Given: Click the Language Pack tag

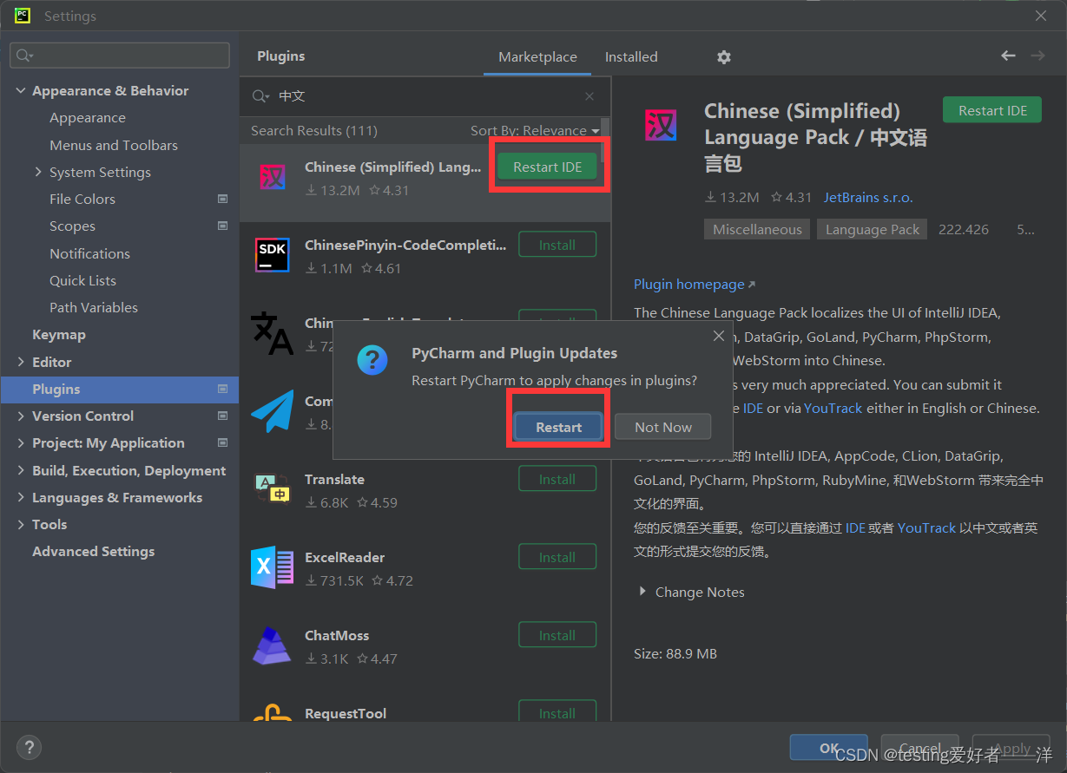Looking at the screenshot, I should (872, 229).
